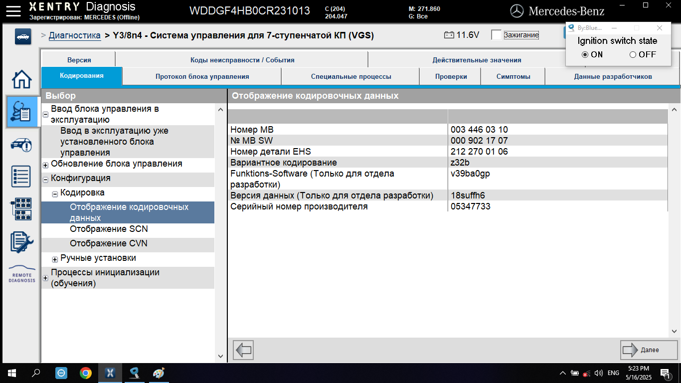Expand Обновление блока управления node
The height and width of the screenshot is (383, 681).
[x=45, y=165]
